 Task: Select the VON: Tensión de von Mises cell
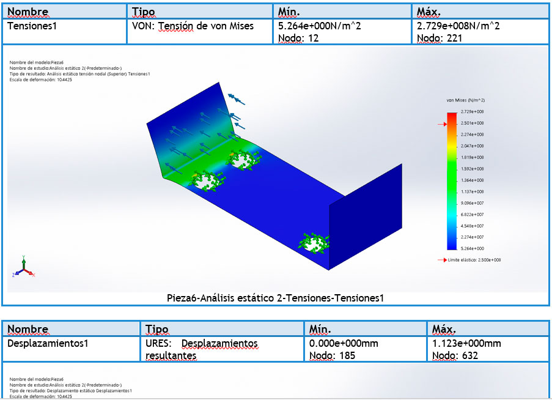193,26
